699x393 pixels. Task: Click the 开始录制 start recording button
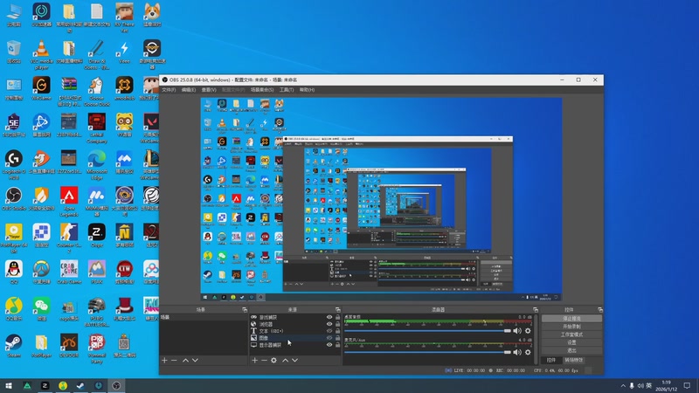pyautogui.click(x=571, y=327)
